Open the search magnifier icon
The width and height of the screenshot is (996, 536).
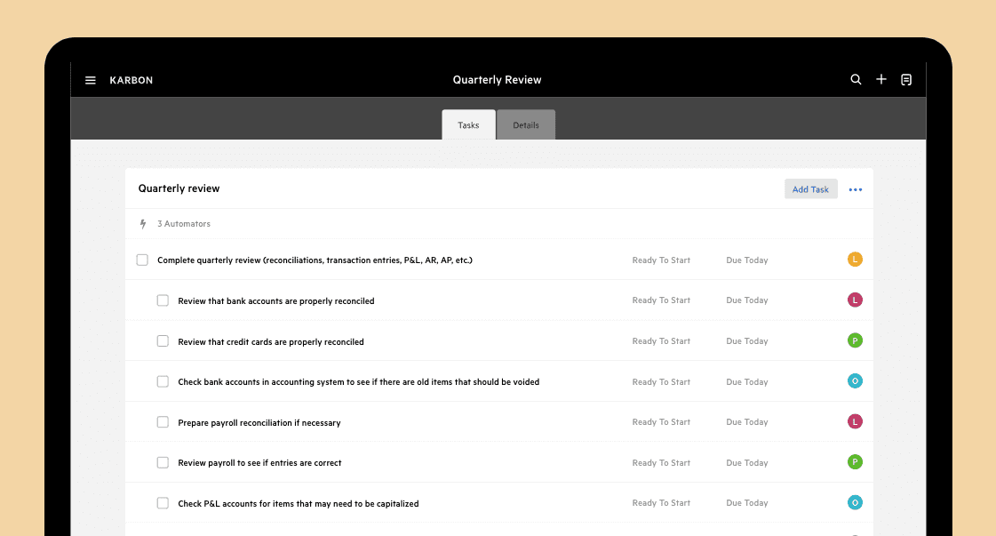(x=856, y=79)
